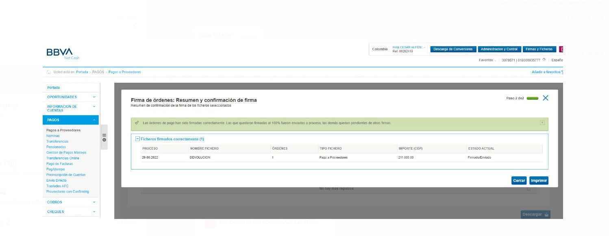This screenshot has width=609, height=236.
Task: Collapse the PAGOS sidebar section
Action: [94, 120]
